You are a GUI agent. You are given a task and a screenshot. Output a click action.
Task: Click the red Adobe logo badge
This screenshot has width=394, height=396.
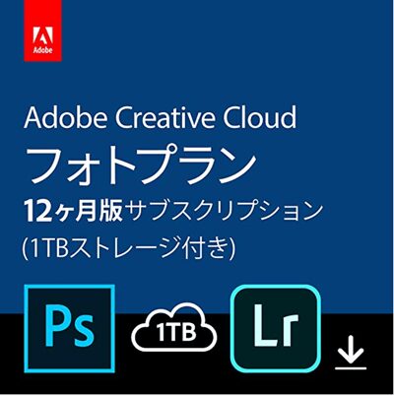click(x=42, y=31)
